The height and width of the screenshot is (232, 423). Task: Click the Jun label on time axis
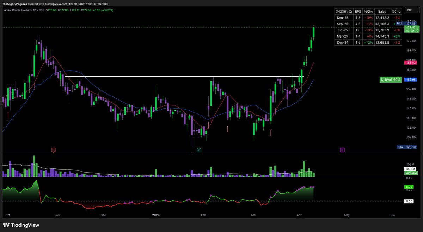click(392, 215)
